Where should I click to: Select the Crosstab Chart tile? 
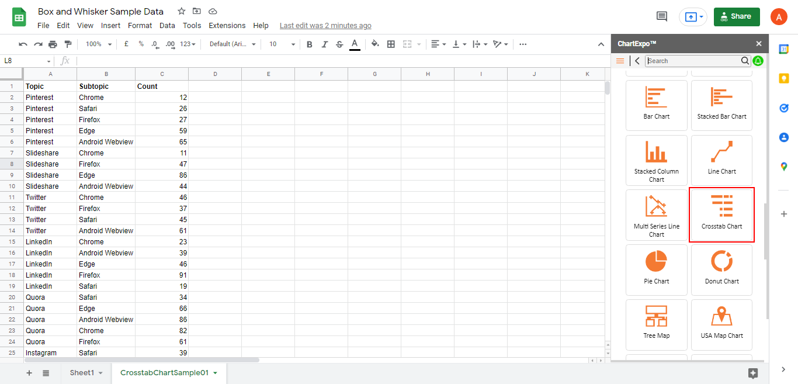722,215
